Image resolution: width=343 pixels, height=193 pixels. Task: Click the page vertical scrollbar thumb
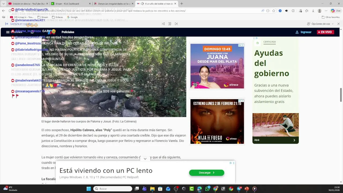tap(341, 94)
